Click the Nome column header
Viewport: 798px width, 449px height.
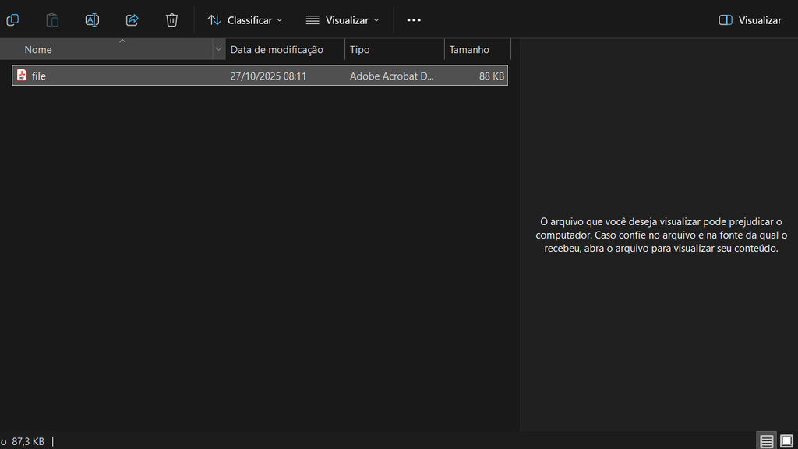[x=38, y=50]
